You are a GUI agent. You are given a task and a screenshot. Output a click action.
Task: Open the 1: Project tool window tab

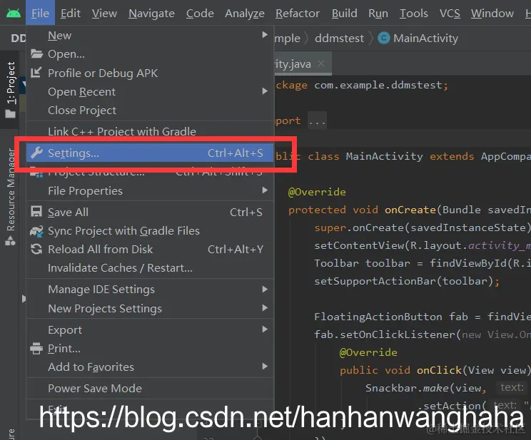11,90
